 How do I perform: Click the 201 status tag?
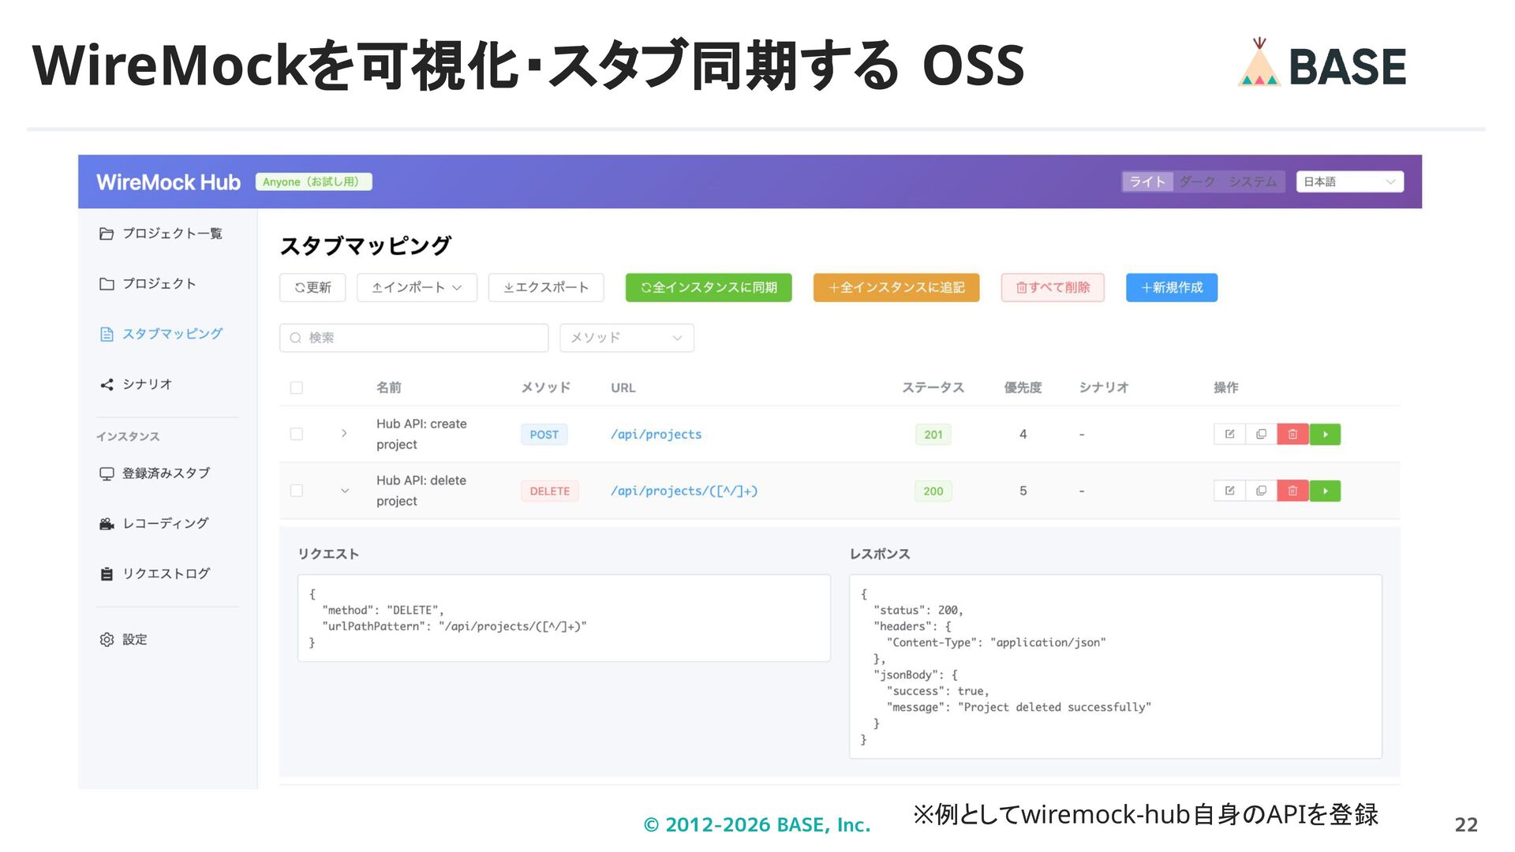click(x=933, y=435)
